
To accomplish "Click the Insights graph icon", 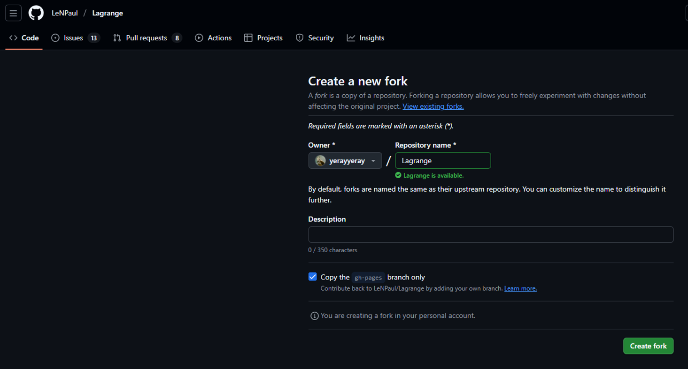I will 350,38.
